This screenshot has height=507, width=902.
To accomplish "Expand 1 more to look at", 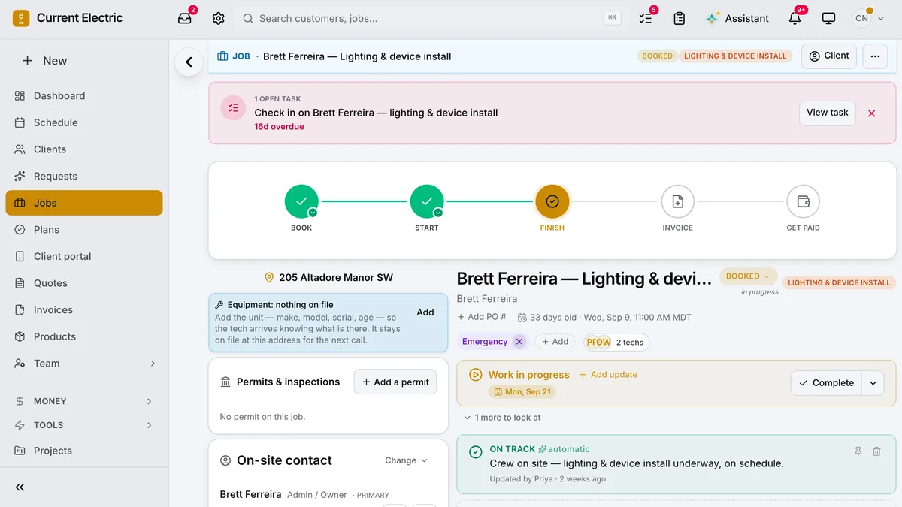I will pos(503,418).
